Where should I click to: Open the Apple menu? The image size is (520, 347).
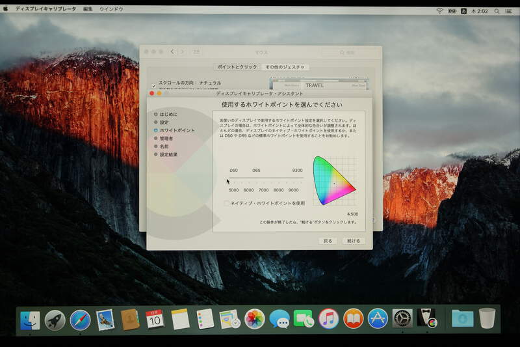[x=7, y=10]
